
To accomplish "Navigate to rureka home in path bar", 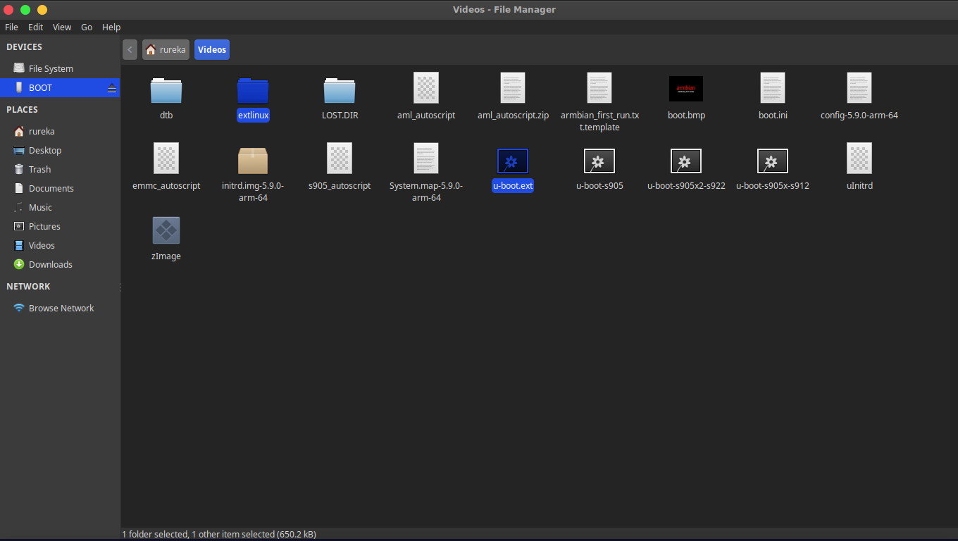I will click(166, 50).
